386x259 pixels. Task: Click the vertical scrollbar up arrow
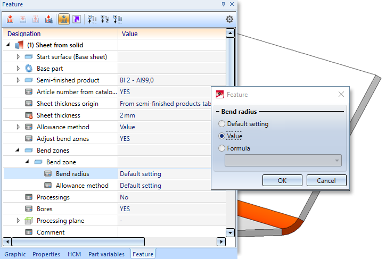point(230,33)
